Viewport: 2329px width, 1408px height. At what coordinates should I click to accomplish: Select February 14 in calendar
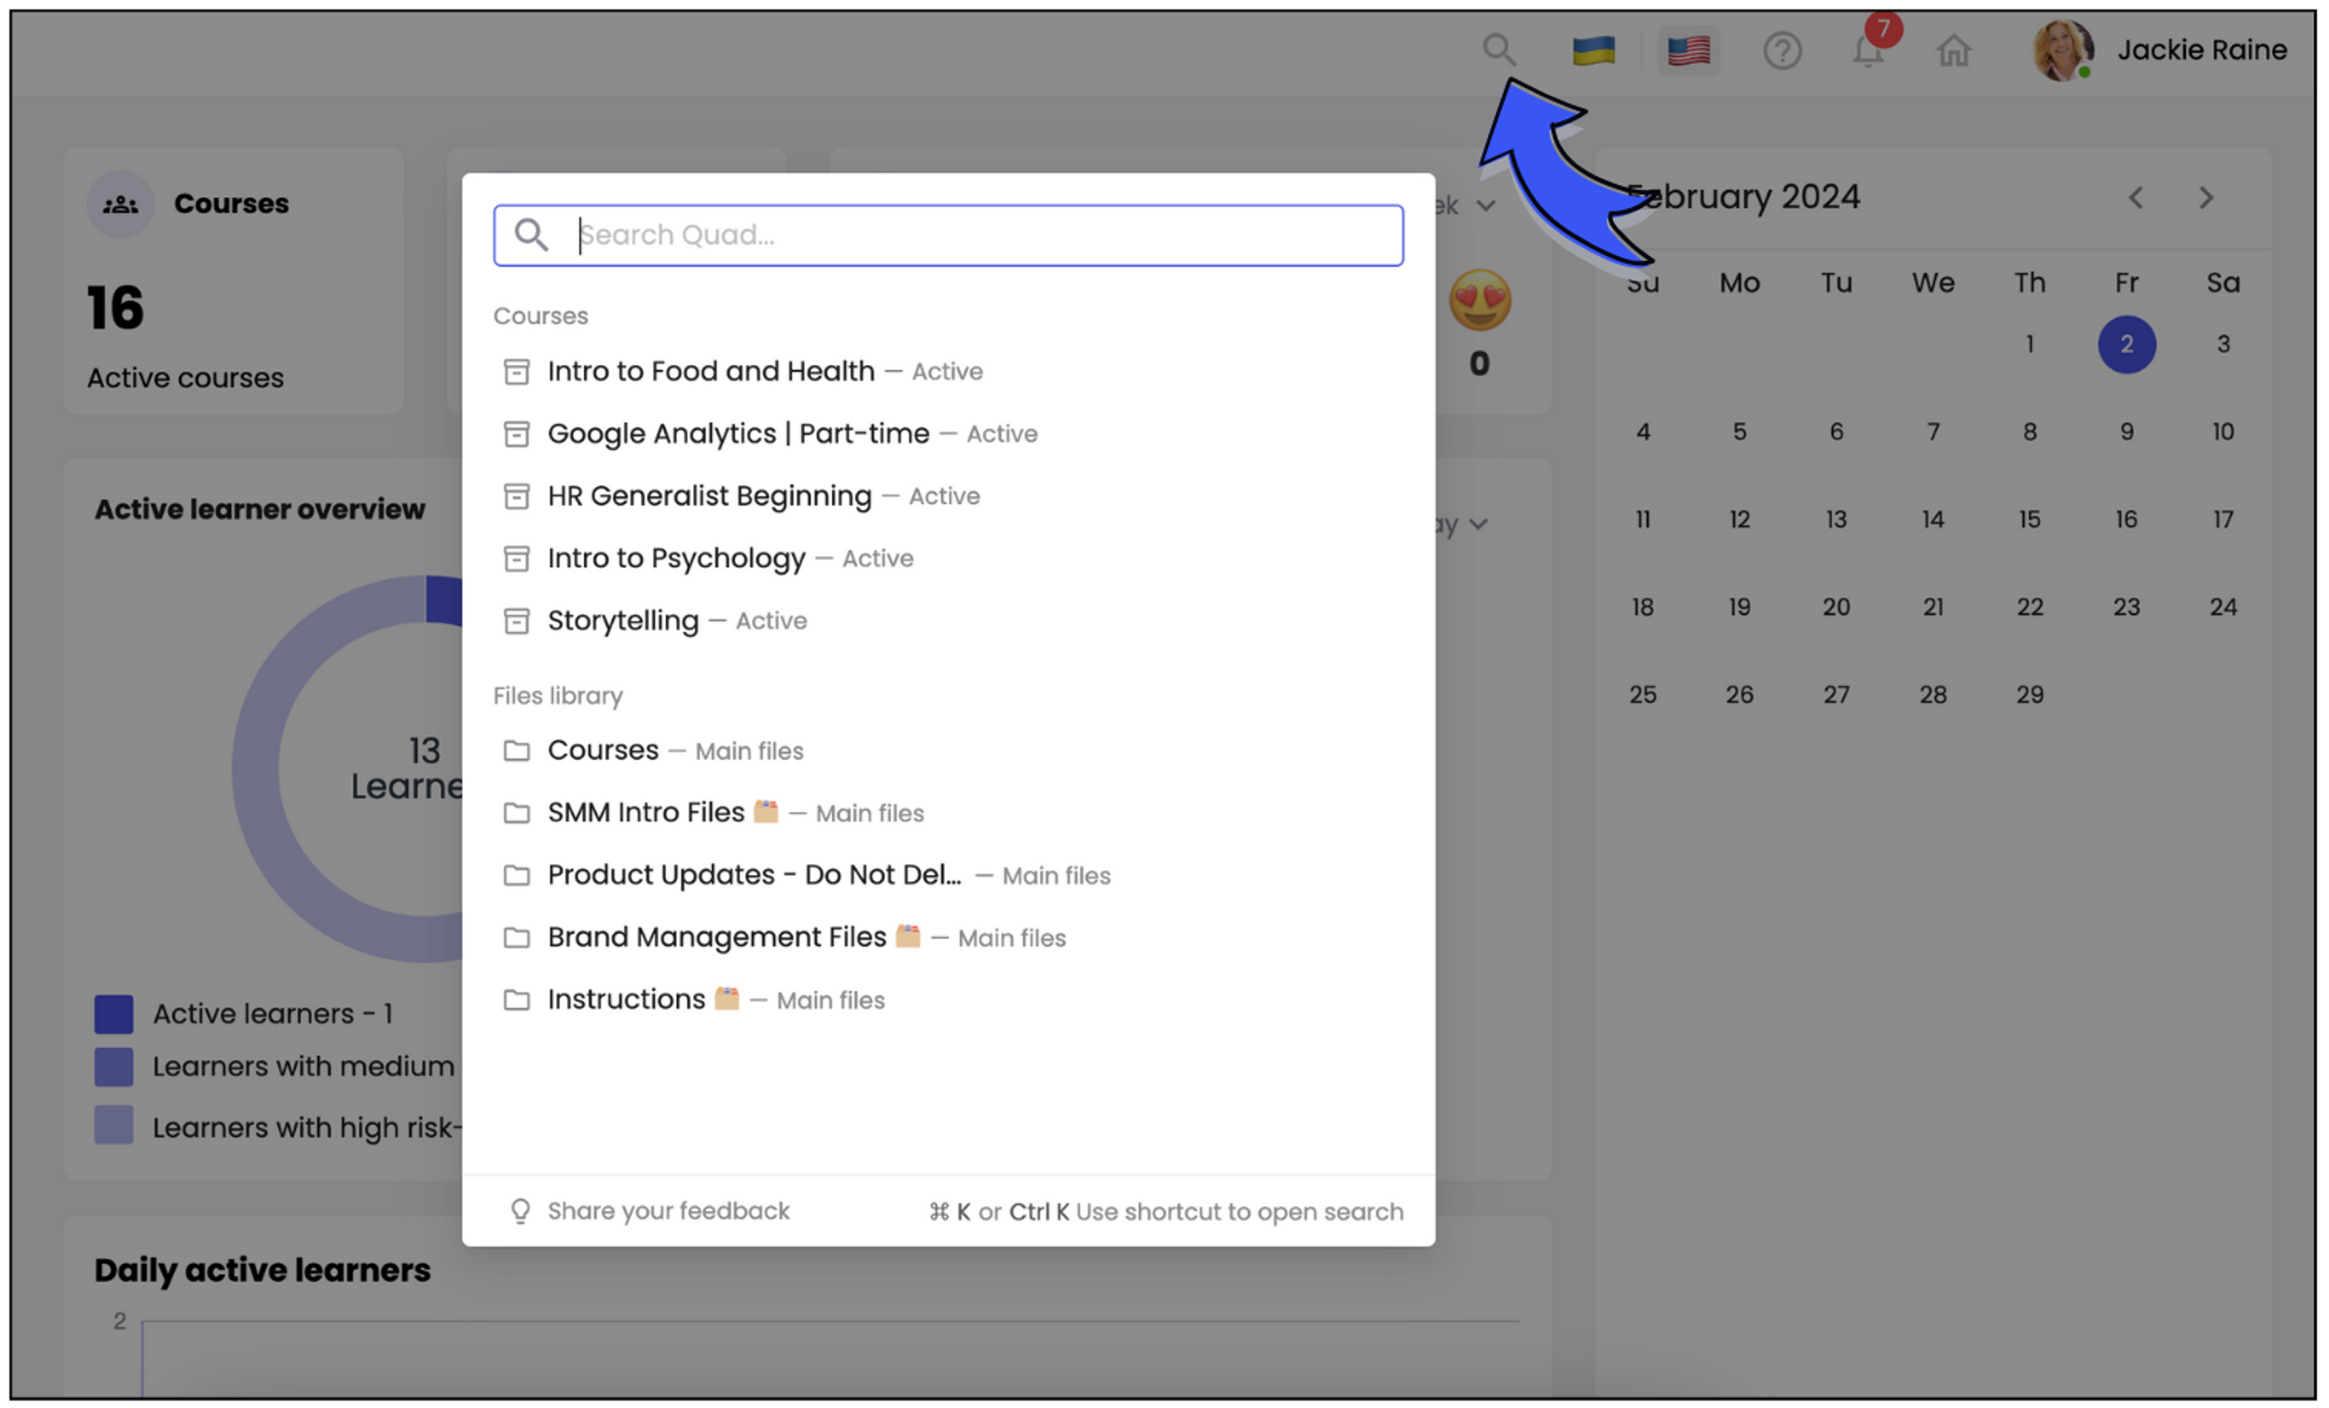(x=1933, y=519)
